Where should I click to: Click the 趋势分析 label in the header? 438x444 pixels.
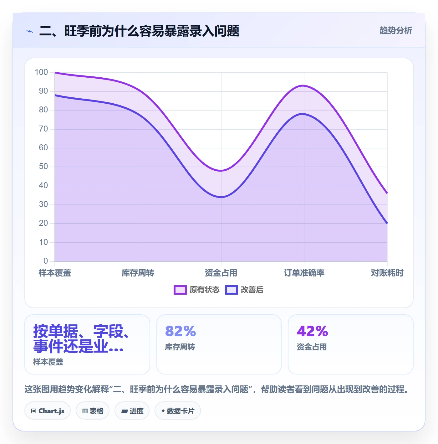[396, 30]
